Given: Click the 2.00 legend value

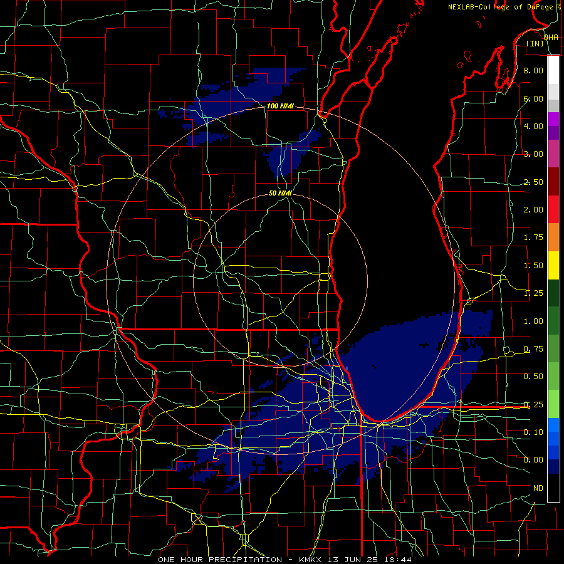Looking at the screenshot, I should [533, 210].
